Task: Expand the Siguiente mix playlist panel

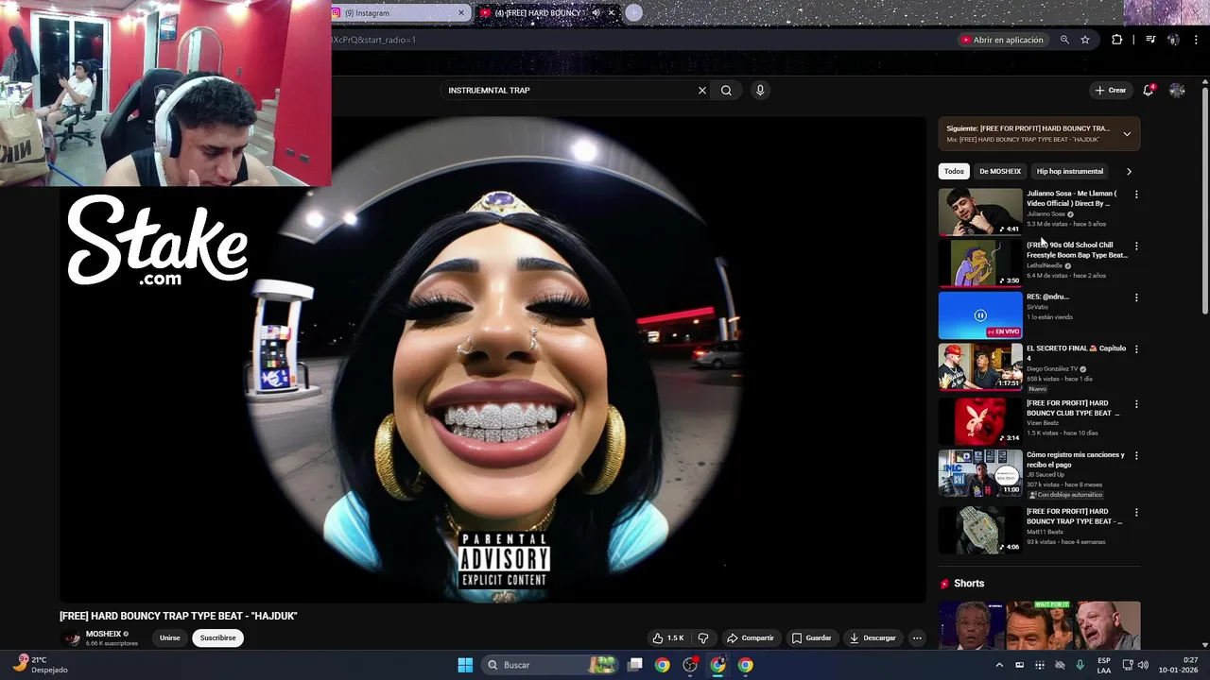Action: tap(1127, 134)
